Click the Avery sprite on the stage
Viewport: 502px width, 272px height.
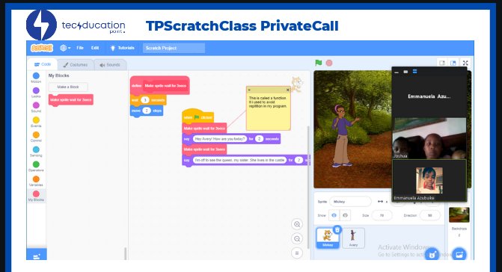tap(344, 136)
